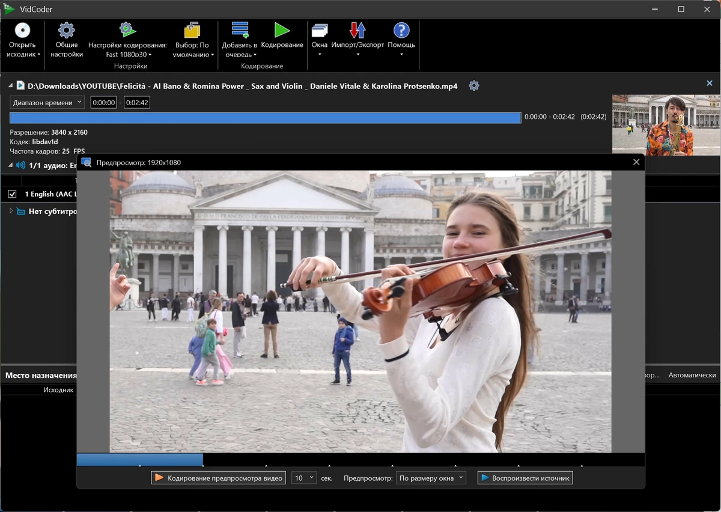Click the audio speaker icon
Image resolution: width=721 pixels, height=512 pixels.
(21, 165)
